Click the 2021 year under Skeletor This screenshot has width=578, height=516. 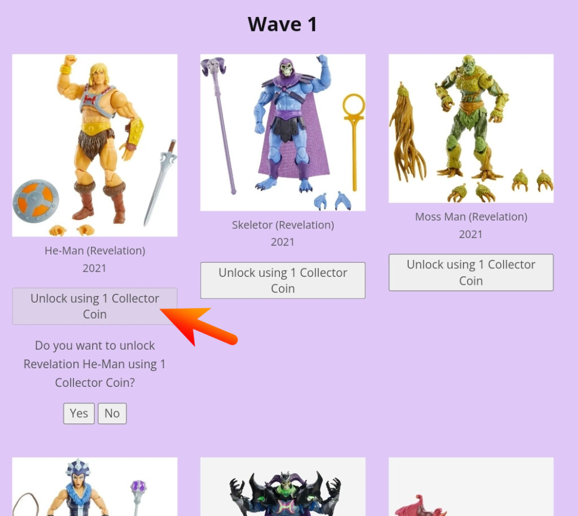(283, 242)
